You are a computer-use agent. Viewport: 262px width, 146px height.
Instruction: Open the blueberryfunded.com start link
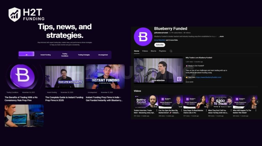click(209, 77)
